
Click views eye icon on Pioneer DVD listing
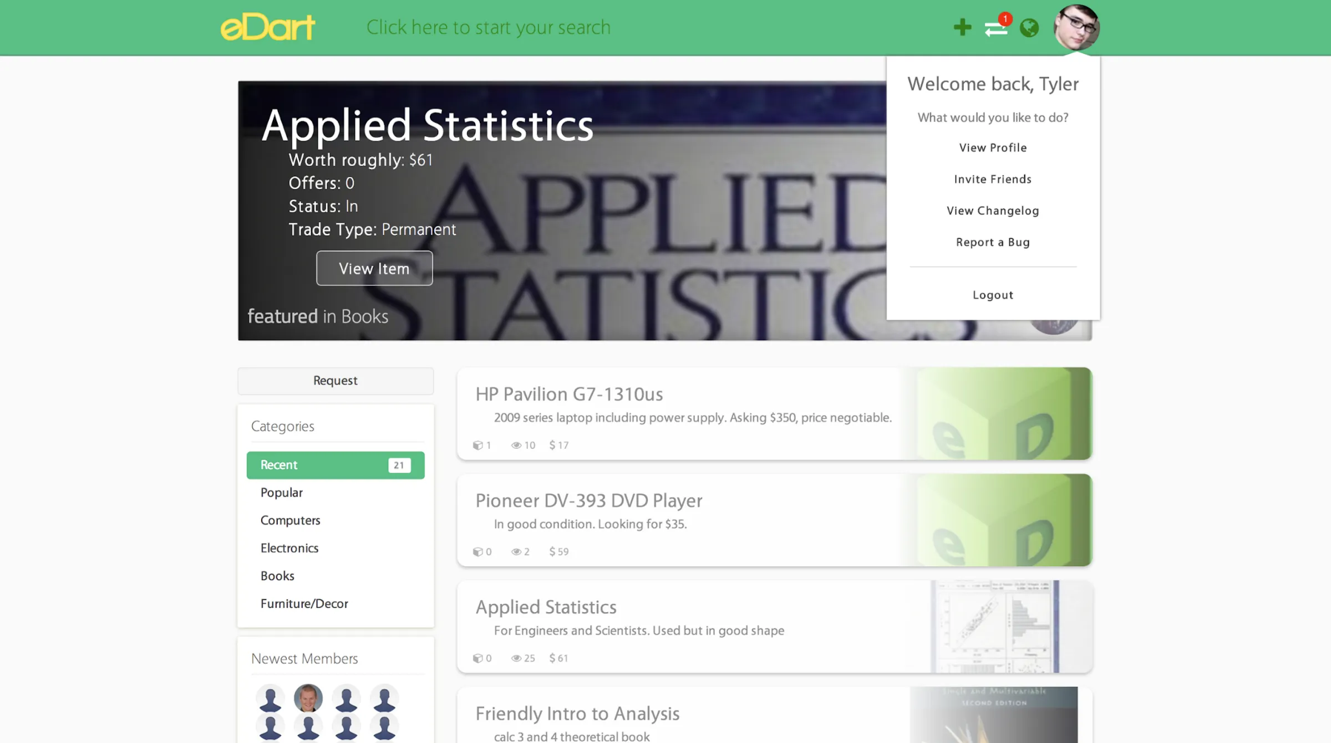[516, 552]
